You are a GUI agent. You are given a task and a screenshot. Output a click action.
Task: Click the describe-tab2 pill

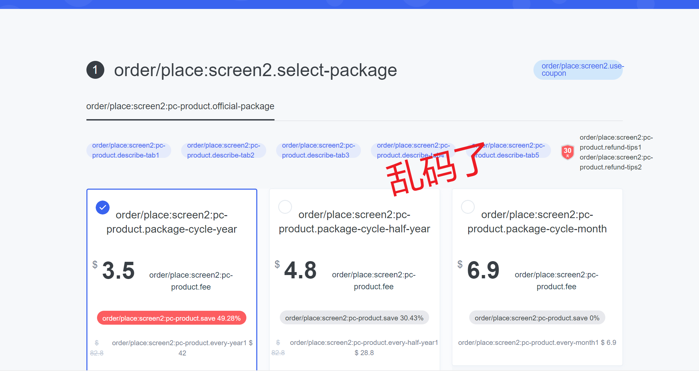coord(224,150)
